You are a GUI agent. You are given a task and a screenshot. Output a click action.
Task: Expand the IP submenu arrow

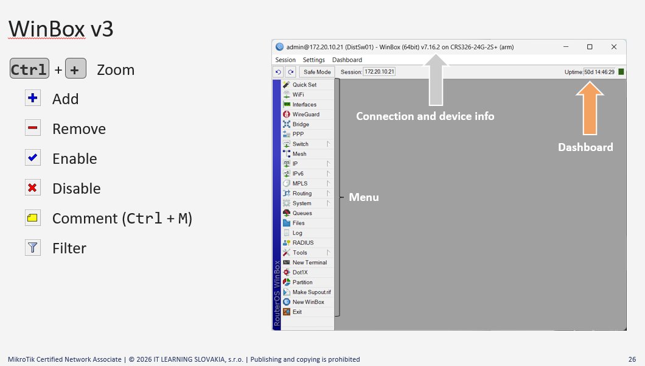[328, 163]
